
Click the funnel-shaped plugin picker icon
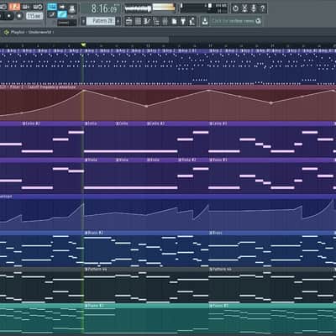coord(183,21)
